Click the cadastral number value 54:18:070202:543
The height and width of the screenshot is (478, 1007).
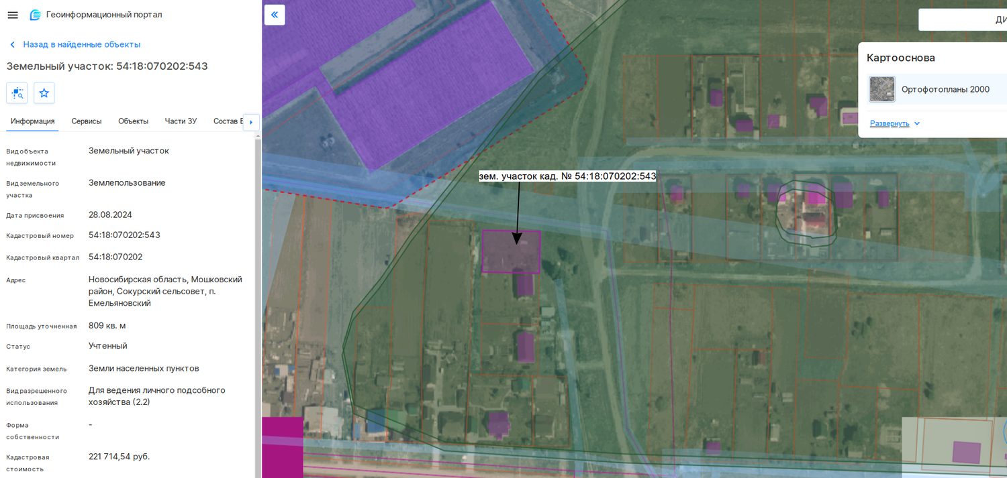coord(124,235)
